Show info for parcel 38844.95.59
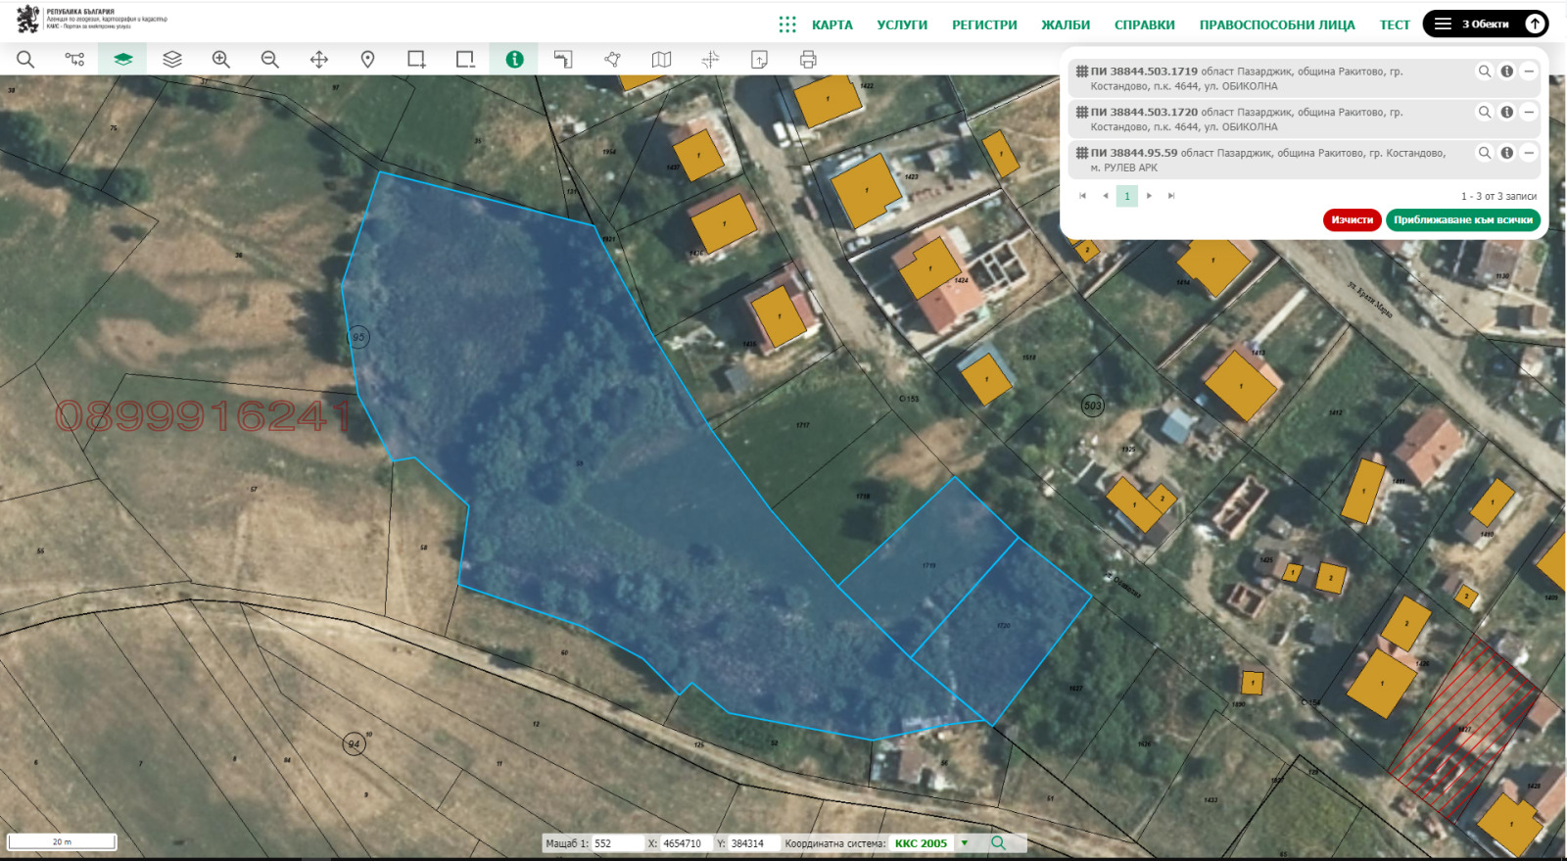1567x861 pixels. [x=1507, y=153]
